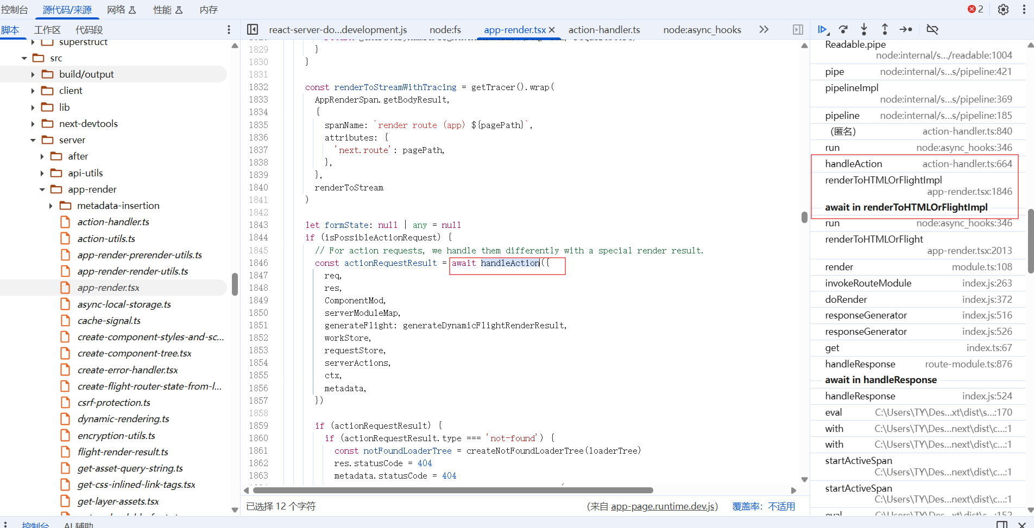Open the more options menu in navigator
The height and width of the screenshot is (528, 1034).
pyautogui.click(x=229, y=30)
